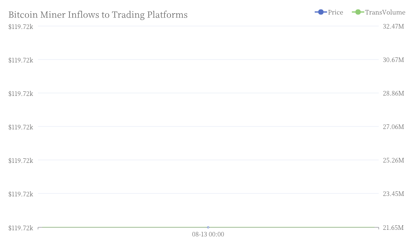Click the TransVolume legend text label
The image size is (413, 248).
(x=385, y=12)
